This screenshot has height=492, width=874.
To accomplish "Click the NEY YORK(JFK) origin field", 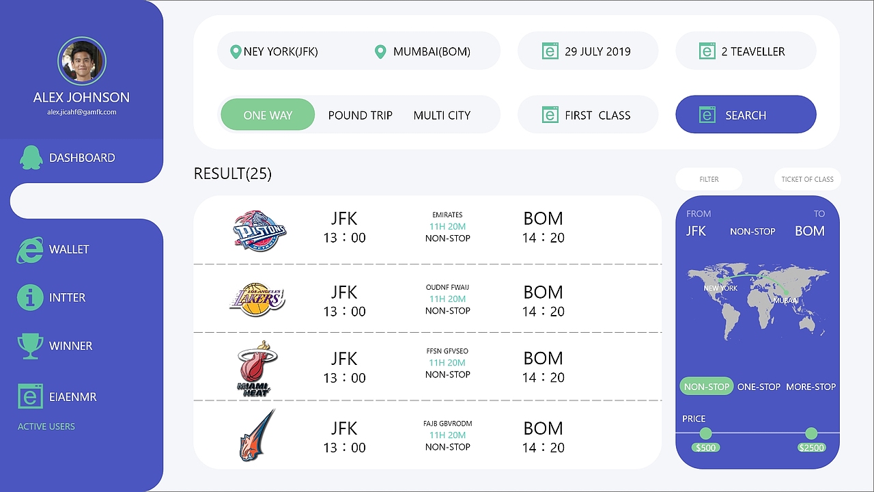I will pos(280,51).
